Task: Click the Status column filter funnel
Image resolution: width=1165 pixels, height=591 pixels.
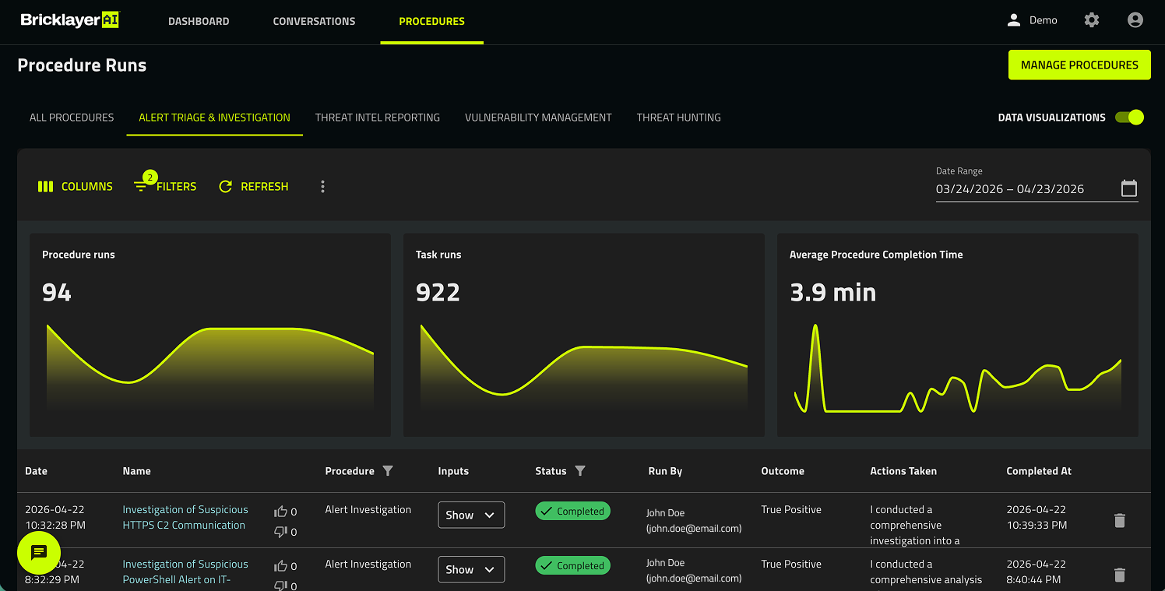Action: [x=579, y=471]
